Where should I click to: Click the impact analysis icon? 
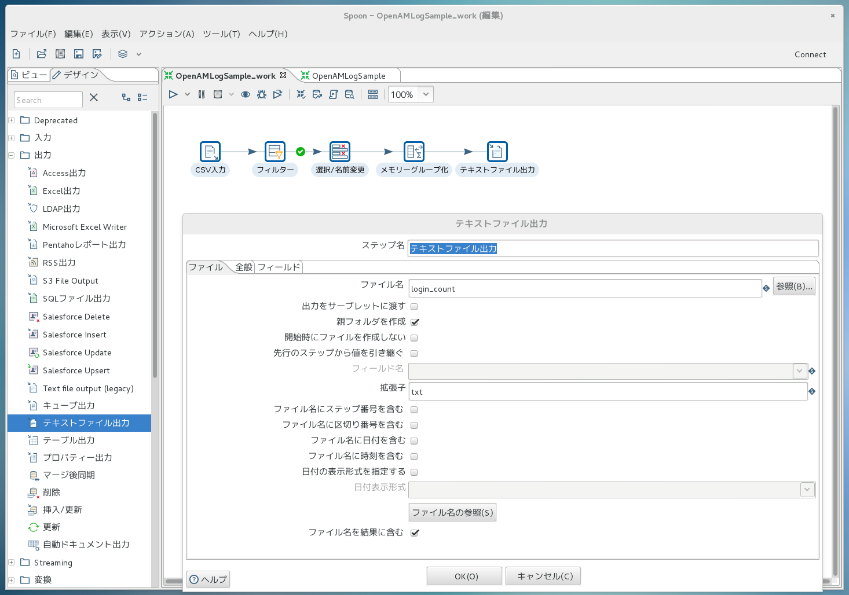(x=317, y=94)
